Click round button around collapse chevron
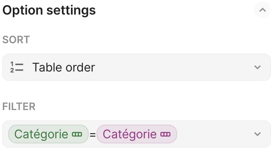This screenshot has width=280, height=158. pyautogui.click(x=262, y=10)
